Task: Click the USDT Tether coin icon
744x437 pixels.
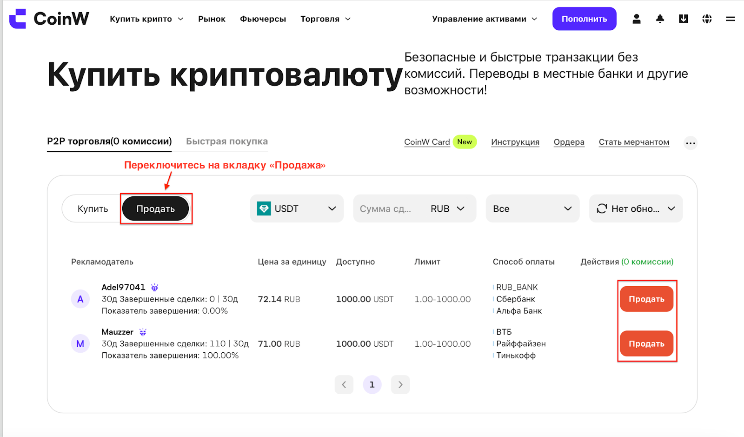Action: coord(264,208)
